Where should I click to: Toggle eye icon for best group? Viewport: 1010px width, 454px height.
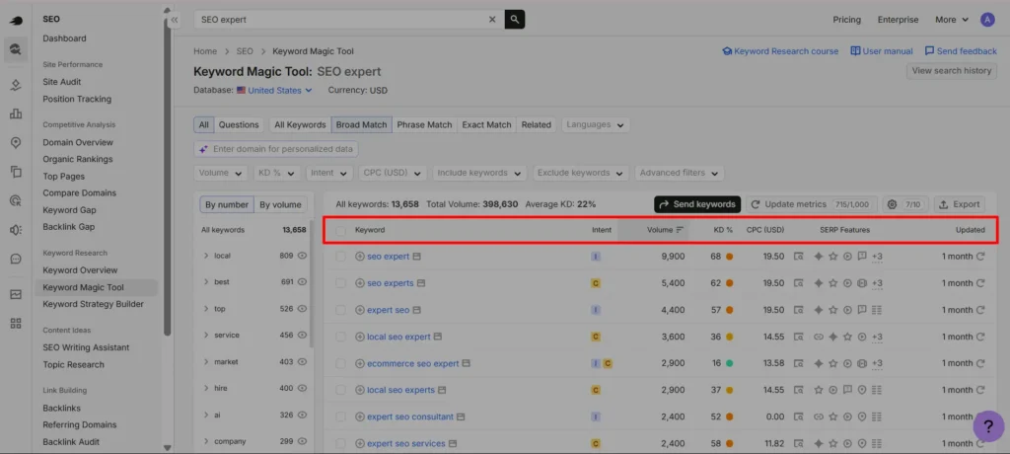point(302,282)
